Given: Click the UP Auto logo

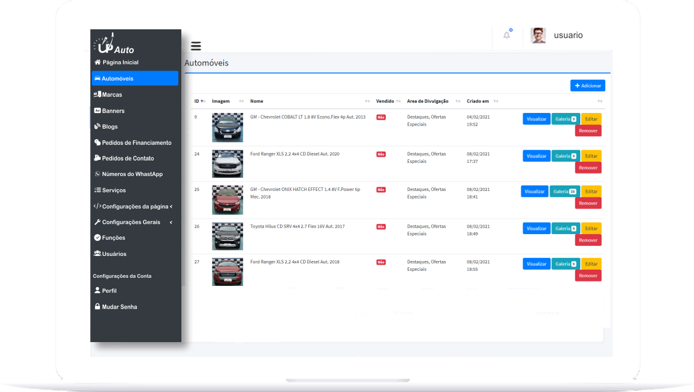Looking at the screenshot, I should tap(114, 44).
